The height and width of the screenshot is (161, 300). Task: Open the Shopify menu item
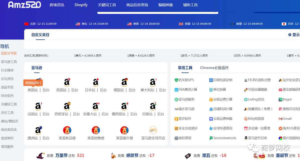click(81, 5)
